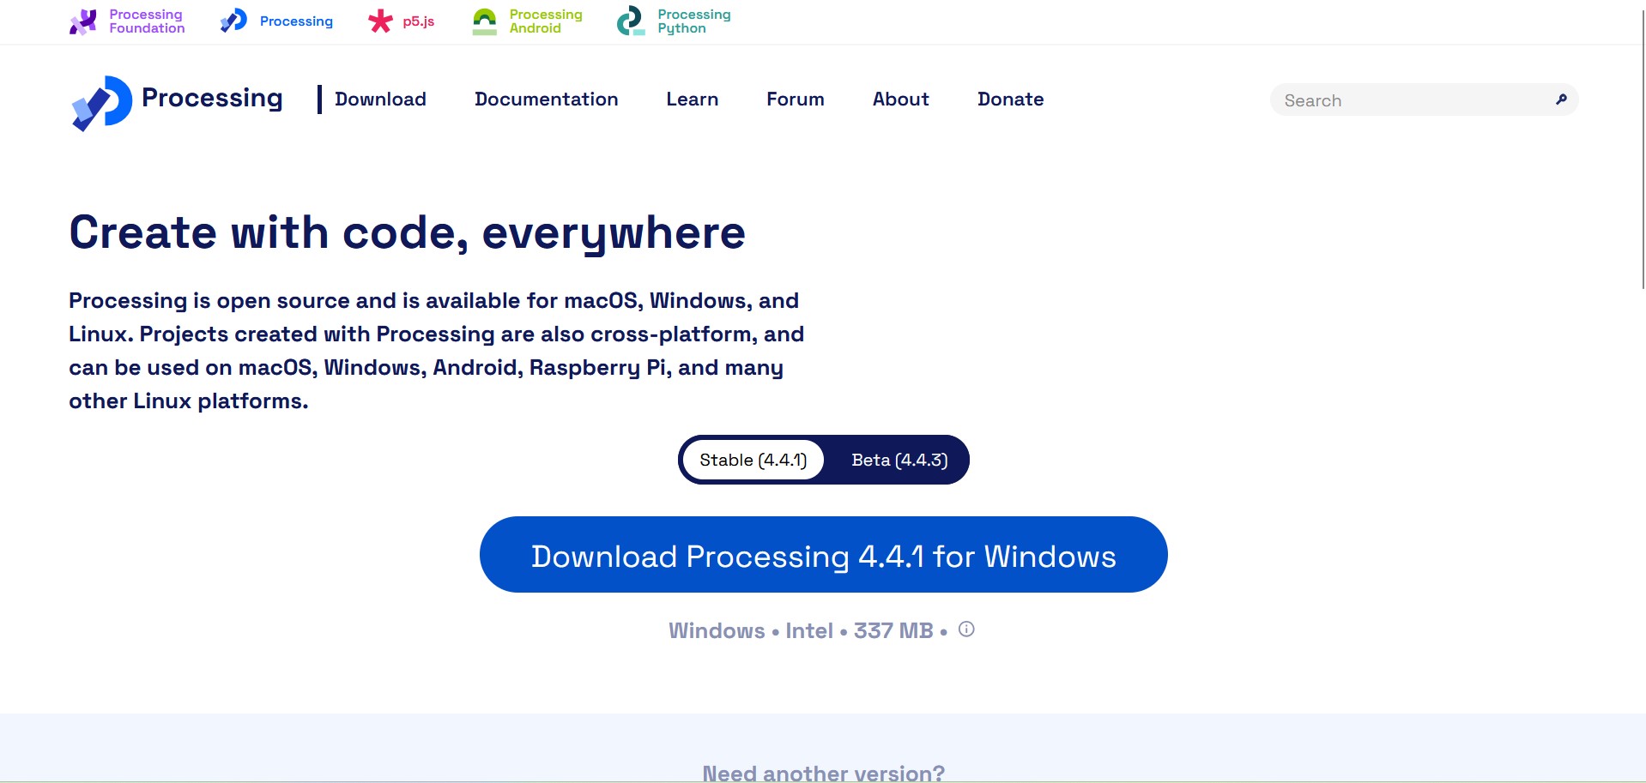Click the search magnifier icon

(x=1561, y=99)
